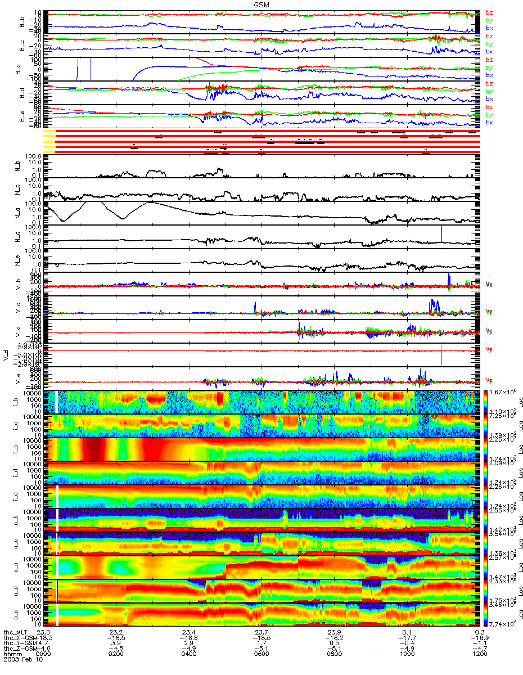
Task: Click the Y-GSM value -1.1
Action: click(479, 644)
